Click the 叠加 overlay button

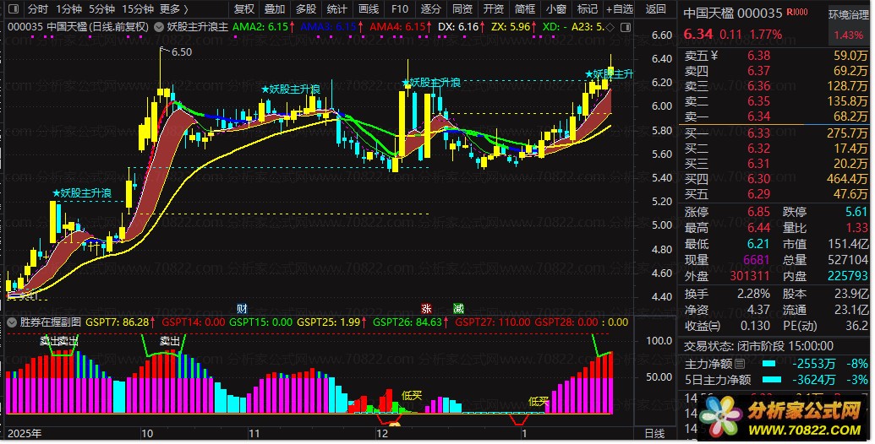275,9
